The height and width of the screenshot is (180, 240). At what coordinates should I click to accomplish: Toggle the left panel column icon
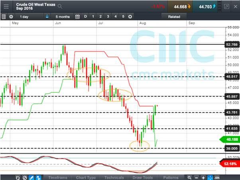pos(4,16)
